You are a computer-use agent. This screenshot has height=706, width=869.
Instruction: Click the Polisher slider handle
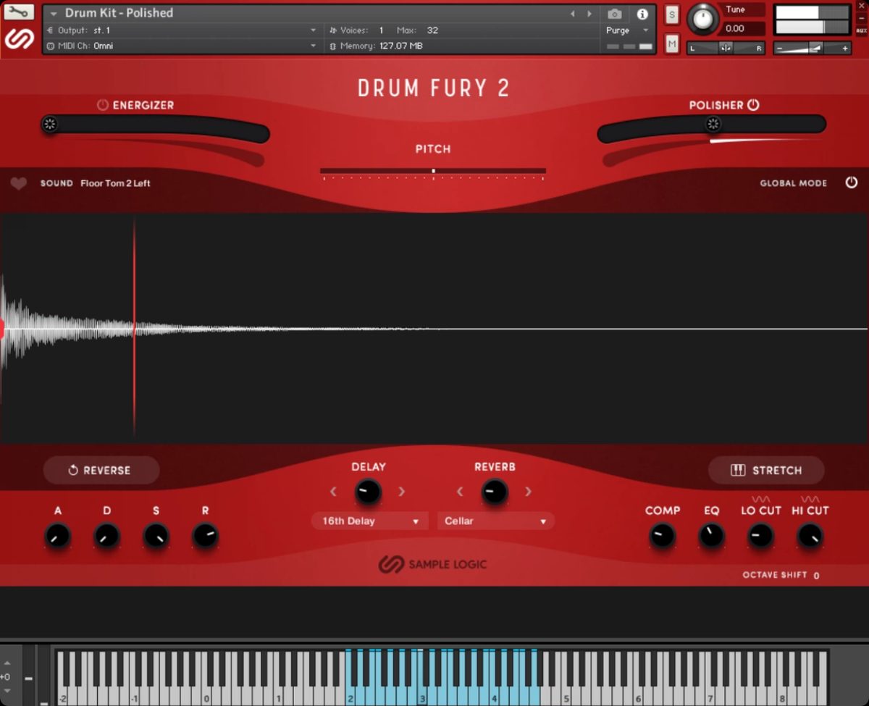(713, 124)
